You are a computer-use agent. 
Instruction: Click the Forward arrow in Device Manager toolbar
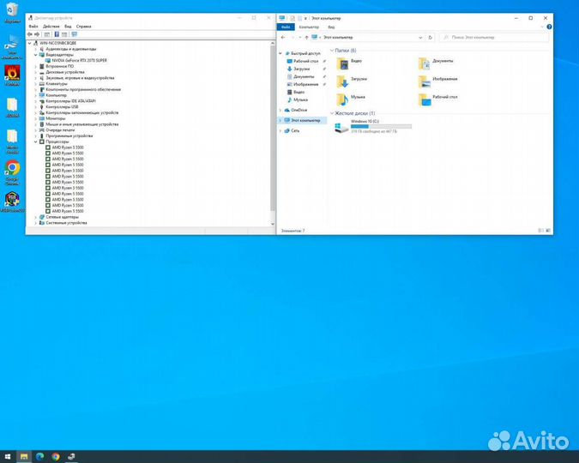click(x=37, y=34)
